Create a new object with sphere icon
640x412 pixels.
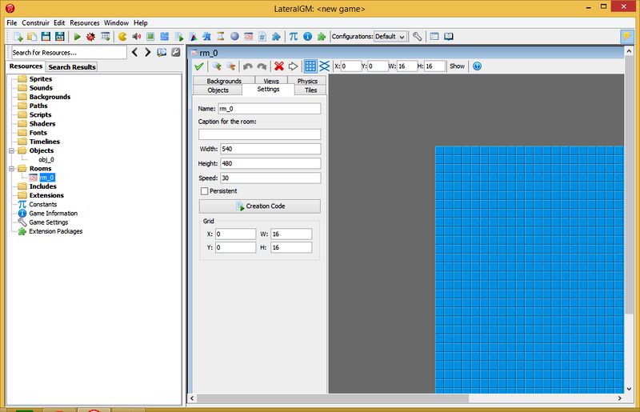[234, 37]
